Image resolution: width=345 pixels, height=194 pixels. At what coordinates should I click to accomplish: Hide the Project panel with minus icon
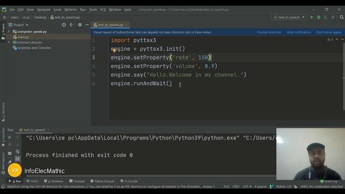(87, 25)
